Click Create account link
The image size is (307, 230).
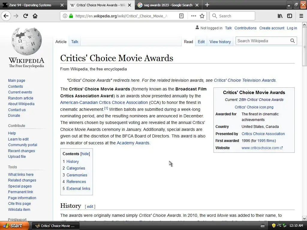(x=272, y=28)
